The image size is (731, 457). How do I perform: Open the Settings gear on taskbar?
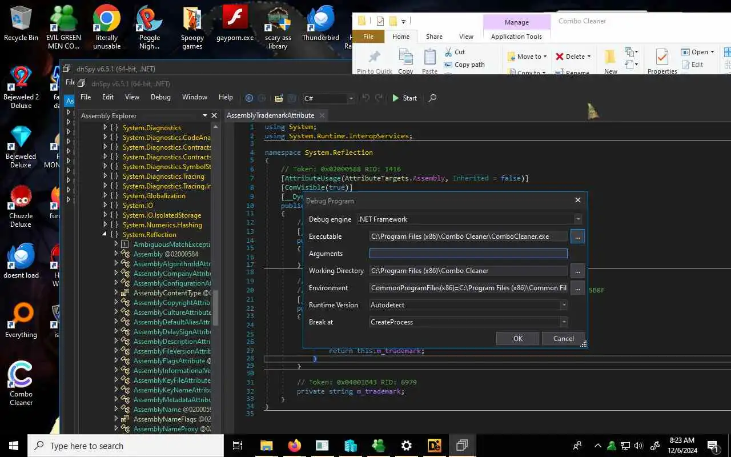point(407,446)
